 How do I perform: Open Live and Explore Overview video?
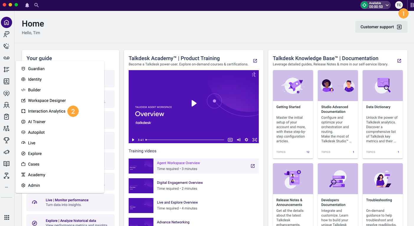(194, 205)
